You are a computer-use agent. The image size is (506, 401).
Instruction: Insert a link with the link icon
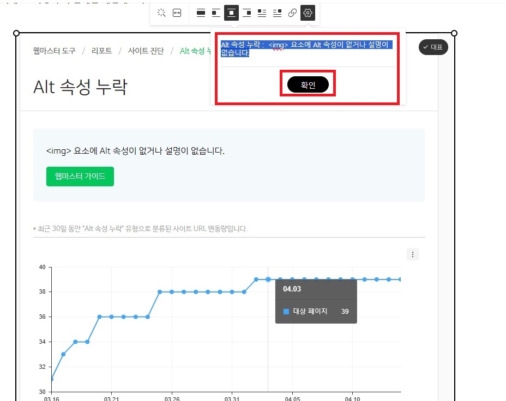[x=292, y=13]
